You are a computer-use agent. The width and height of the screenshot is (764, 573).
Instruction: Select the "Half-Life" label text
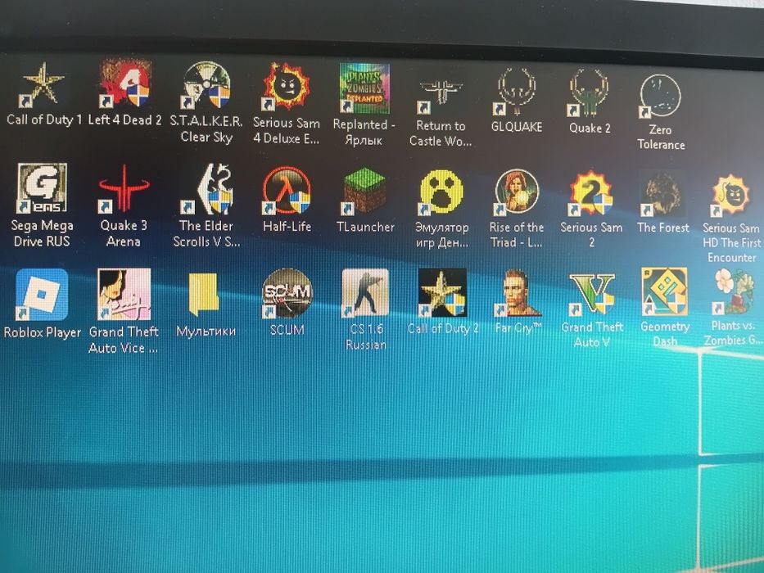click(x=287, y=226)
